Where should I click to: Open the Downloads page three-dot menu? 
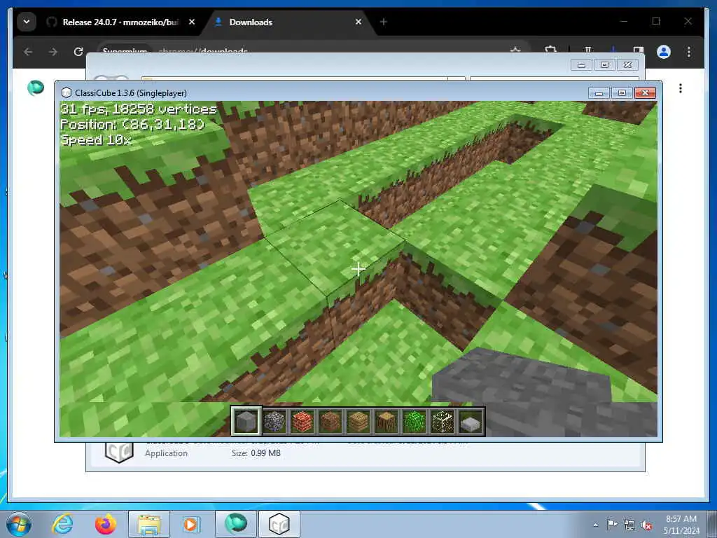coord(681,88)
